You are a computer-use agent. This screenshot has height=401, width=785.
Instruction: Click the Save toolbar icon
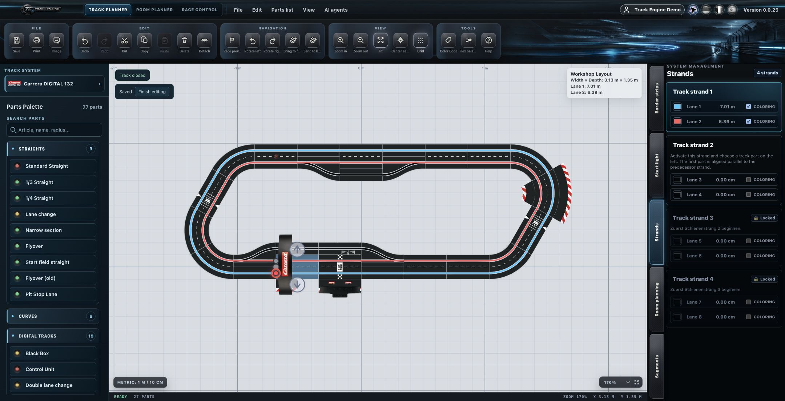click(x=17, y=40)
